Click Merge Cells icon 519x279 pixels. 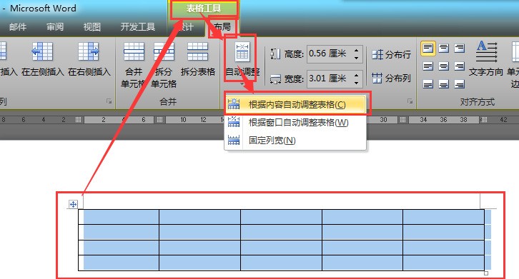[x=134, y=51]
